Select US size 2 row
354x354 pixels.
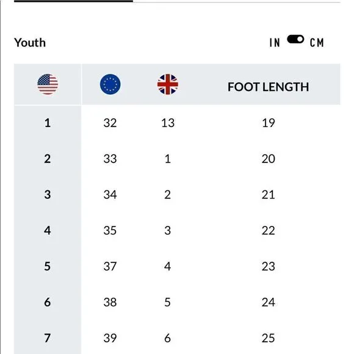pyautogui.click(x=177, y=159)
